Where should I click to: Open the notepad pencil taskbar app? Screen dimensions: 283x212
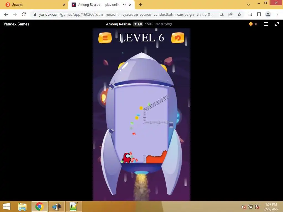coord(74,206)
